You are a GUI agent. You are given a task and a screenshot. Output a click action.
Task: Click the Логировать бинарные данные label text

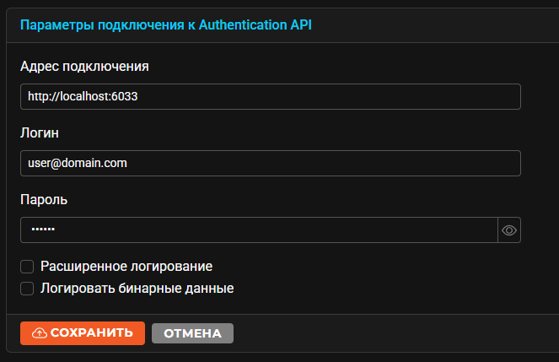point(137,289)
